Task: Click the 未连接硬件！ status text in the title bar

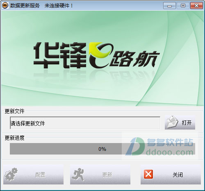Action: click(59, 6)
